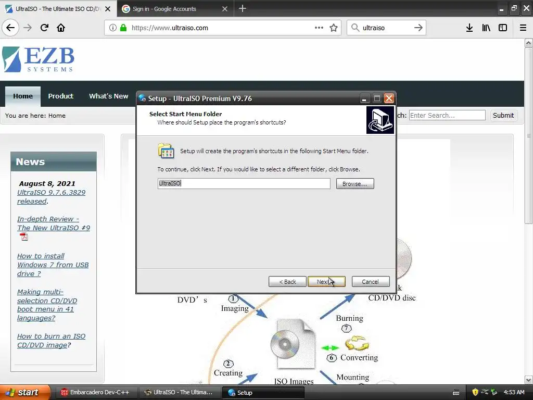This screenshot has height=400, width=533.
Task: Go back with browser back arrow
Action: (10, 28)
